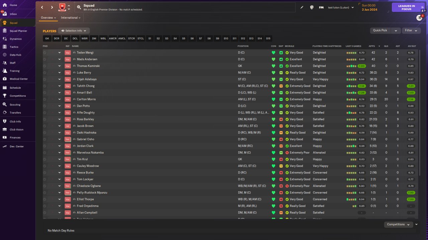Open Competitions from the sidebar
The width and height of the screenshot is (428, 240).
[x=18, y=96]
